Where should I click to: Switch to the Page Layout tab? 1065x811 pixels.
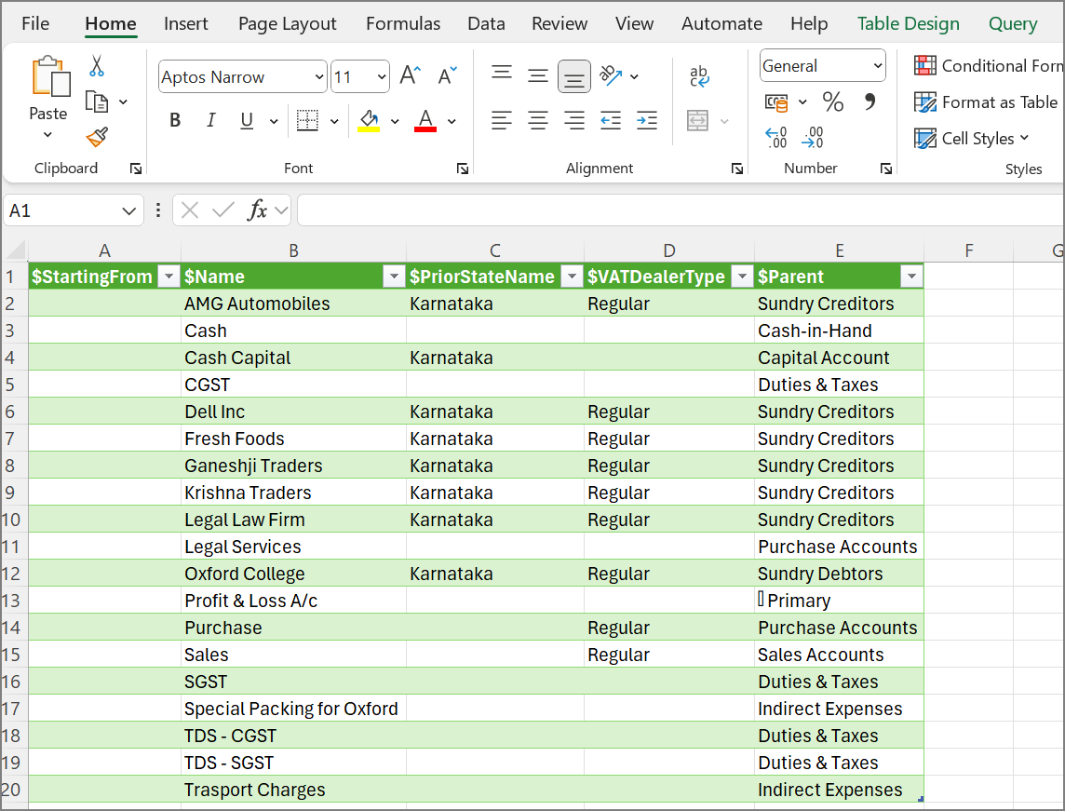(288, 24)
